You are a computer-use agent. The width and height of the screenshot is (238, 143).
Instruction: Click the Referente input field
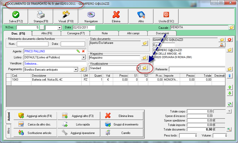tap(197, 69)
